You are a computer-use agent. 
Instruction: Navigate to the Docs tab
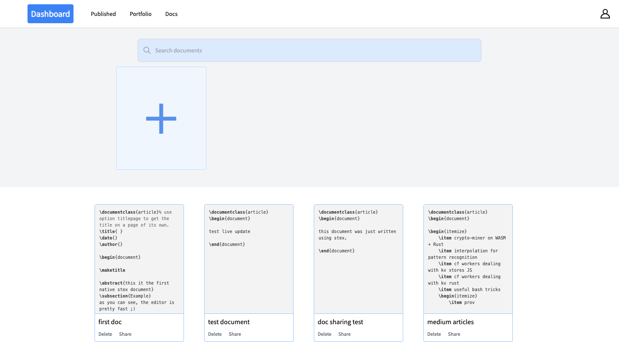click(171, 14)
